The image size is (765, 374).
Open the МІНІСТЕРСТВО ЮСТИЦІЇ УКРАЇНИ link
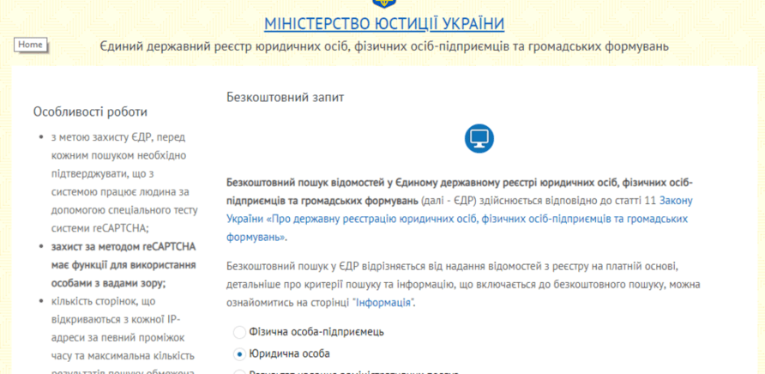pos(384,23)
